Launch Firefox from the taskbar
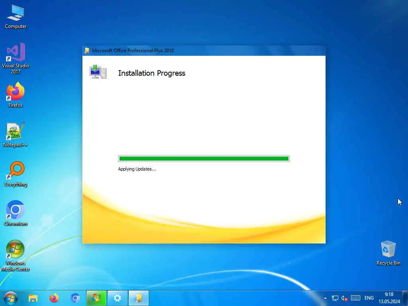 pos(54,298)
